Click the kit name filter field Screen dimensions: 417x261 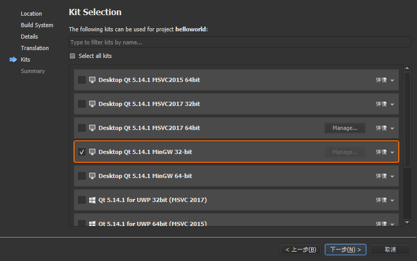pyautogui.click(x=240, y=42)
